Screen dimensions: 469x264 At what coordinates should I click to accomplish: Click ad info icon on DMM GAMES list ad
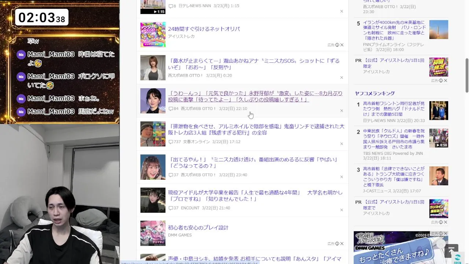[x=337, y=243]
